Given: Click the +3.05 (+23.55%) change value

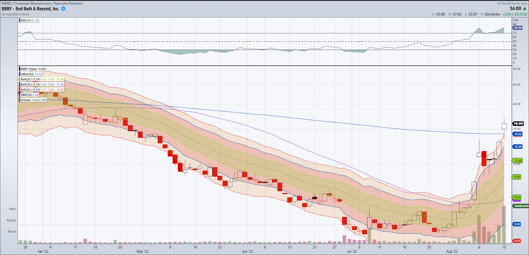Looking at the screenshot, I should tap(515, 14).
